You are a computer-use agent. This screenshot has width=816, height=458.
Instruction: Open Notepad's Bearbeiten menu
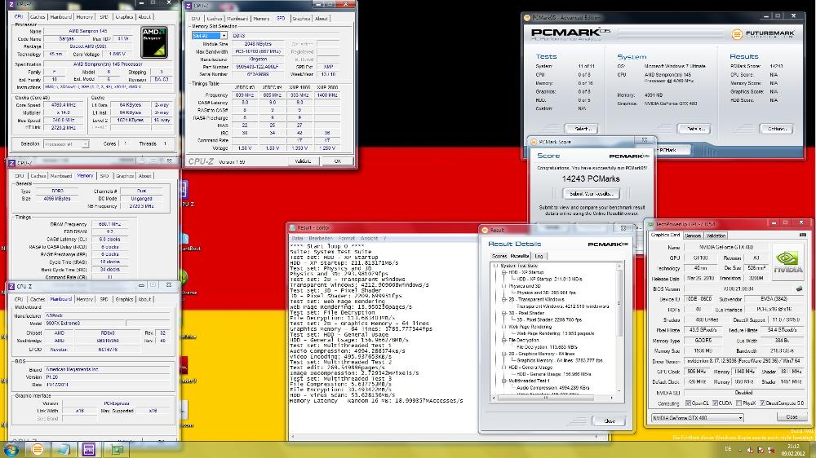(x=321, y=238)
